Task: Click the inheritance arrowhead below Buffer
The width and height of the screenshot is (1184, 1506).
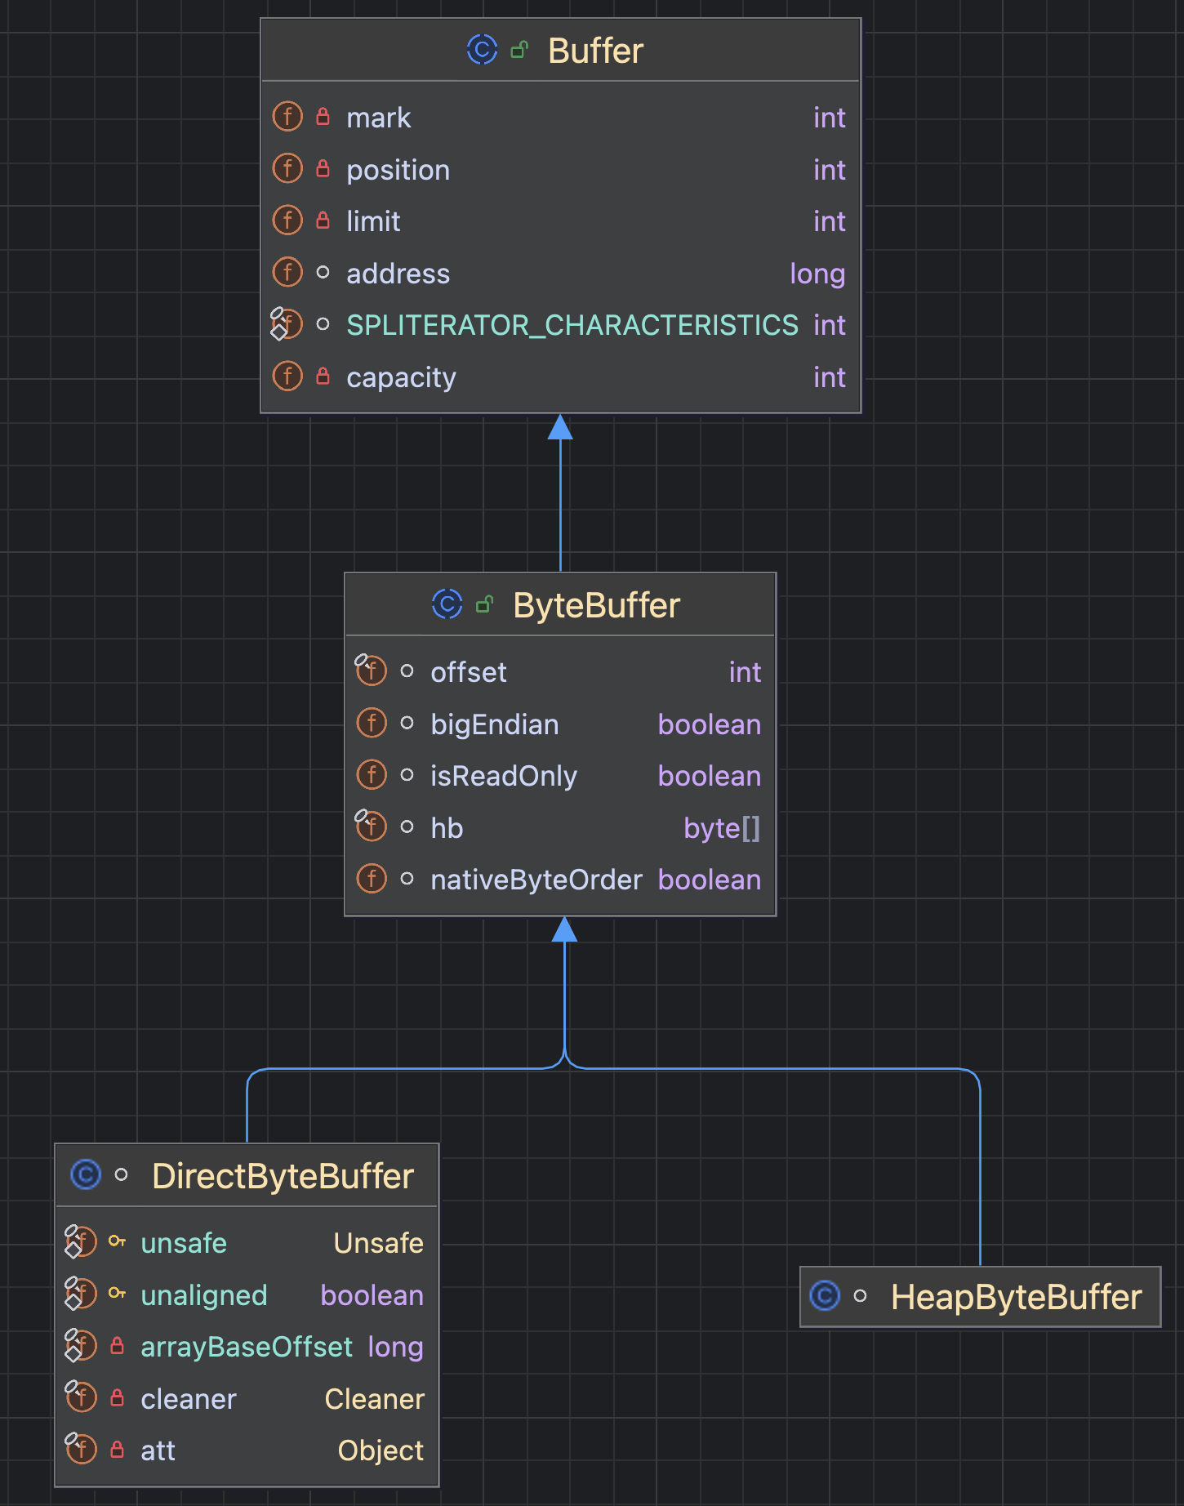Action: click(x=560, y=427)
